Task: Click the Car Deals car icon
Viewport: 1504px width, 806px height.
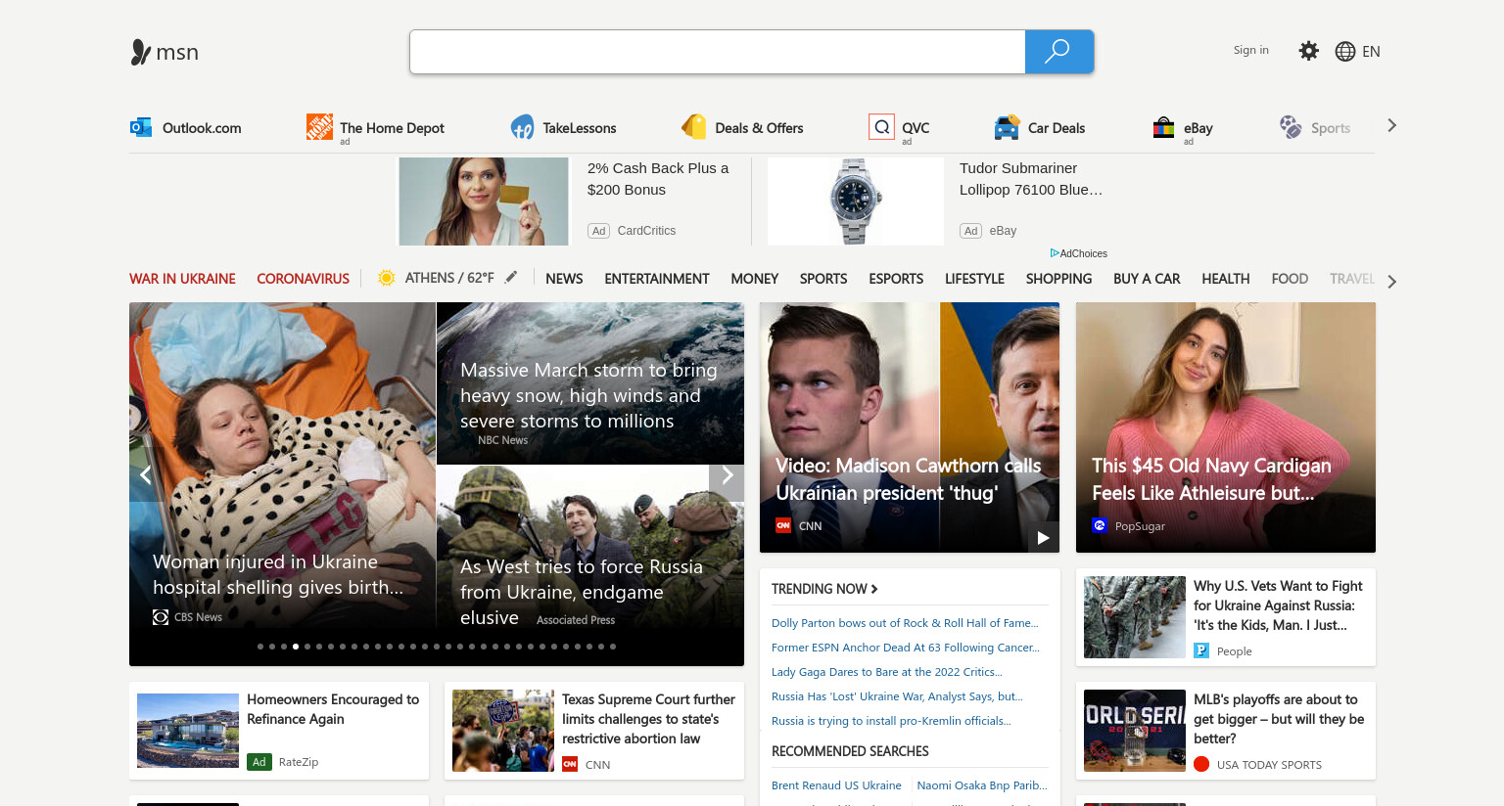Action: pos(1007,127)
